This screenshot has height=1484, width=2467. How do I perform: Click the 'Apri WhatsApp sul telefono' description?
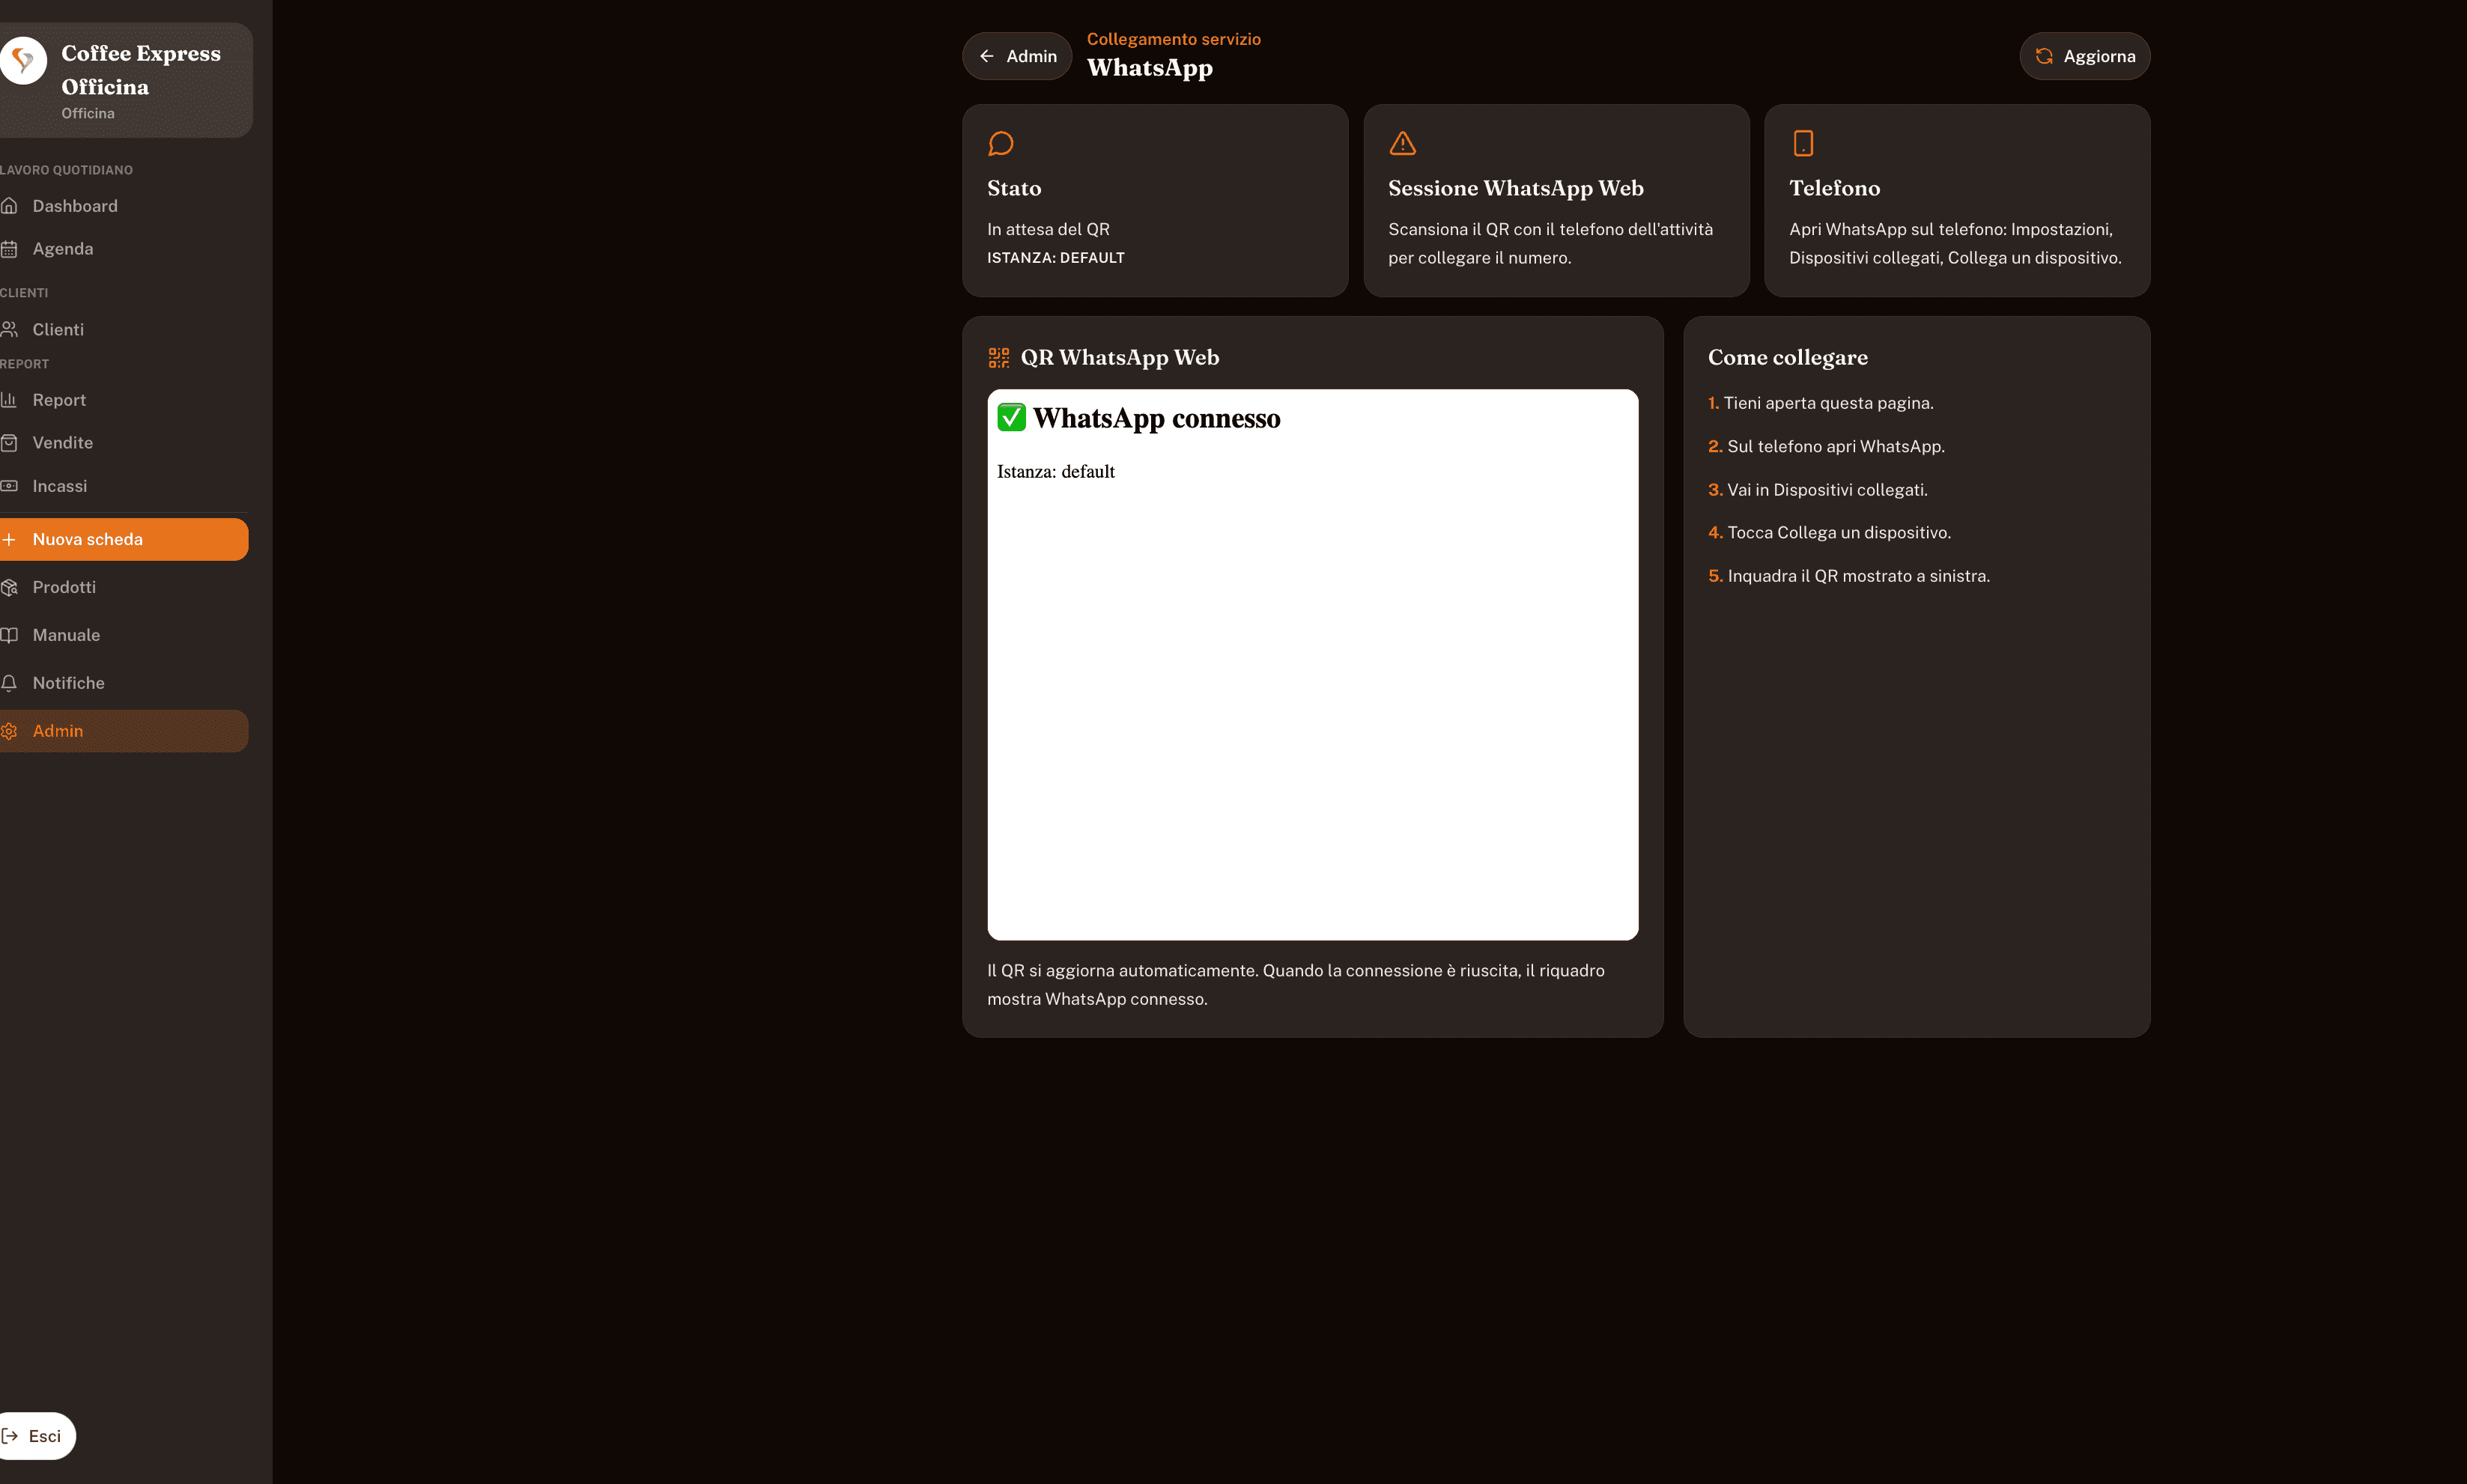[x=1955, y=244]
